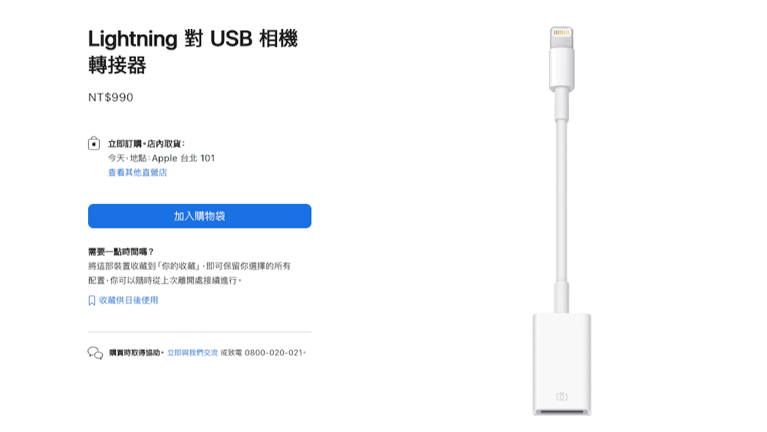Click the Apple store pickup bag icon
Screen dimensions: 767x432
point(94,143)
